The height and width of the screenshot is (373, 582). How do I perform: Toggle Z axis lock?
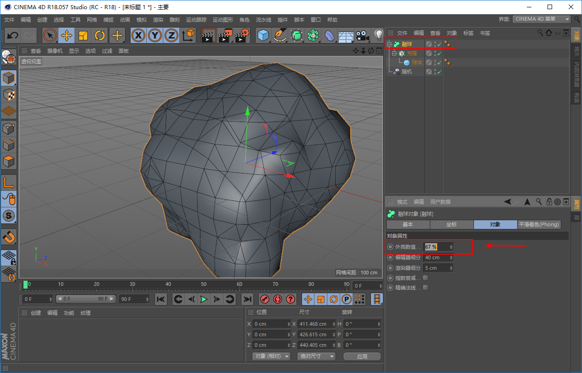[171, 35]
